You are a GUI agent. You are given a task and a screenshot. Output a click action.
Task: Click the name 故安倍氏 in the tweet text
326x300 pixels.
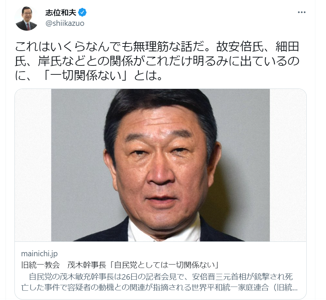click(240, 46)
